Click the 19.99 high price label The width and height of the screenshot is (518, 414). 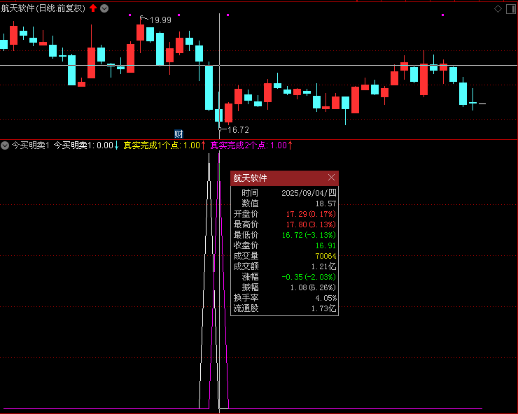160,20
